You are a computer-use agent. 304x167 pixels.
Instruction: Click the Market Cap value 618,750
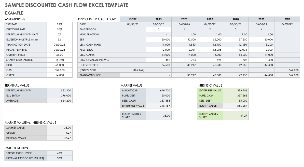point(158,90)
